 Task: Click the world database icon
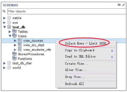click(9, 67)
